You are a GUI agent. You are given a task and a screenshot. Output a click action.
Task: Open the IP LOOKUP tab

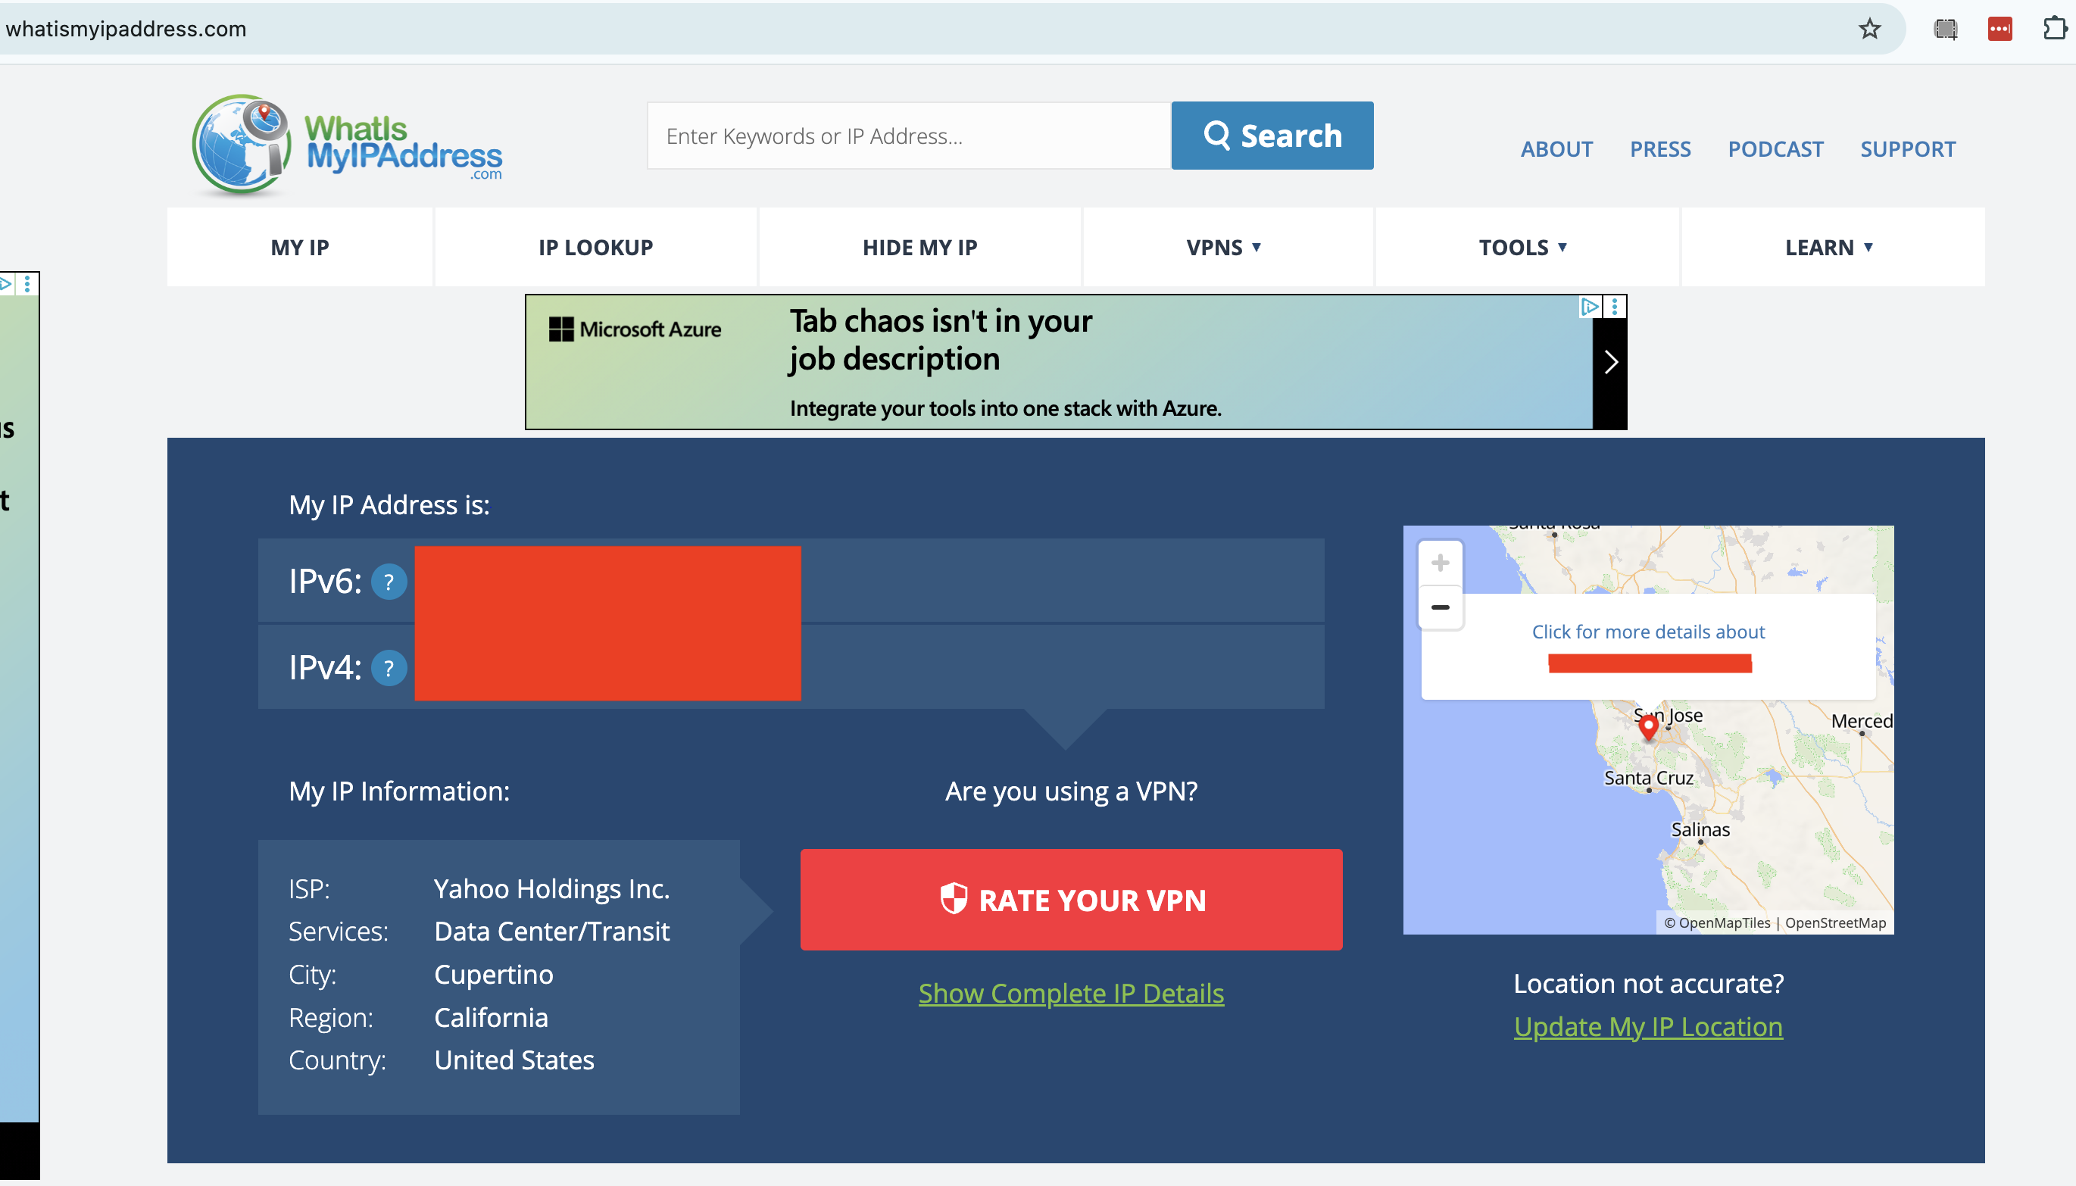pyautogui.click(x=595, y=247)
